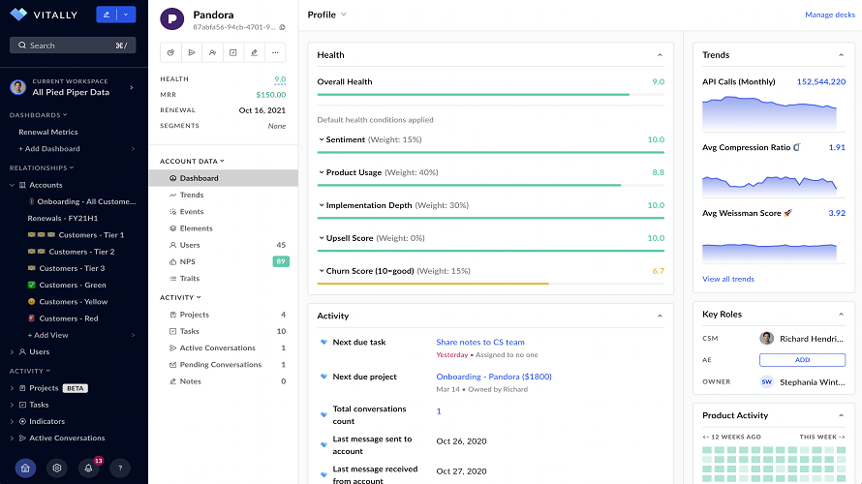Click the Product Usage progress bar
The image size is (862, 484).
coord(490,185)
